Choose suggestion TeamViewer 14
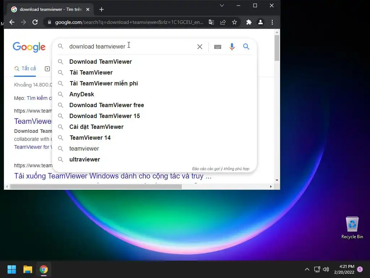Screen dimensions: 370x278 (155, 138)
